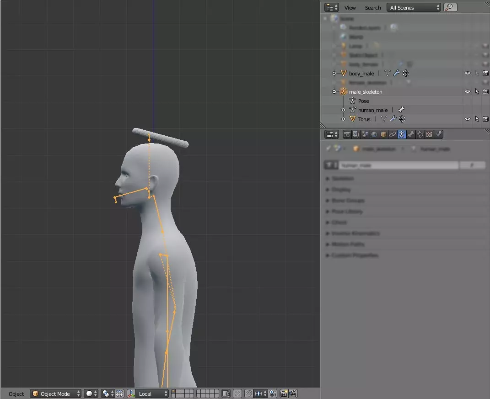490x399 pixels.
Task: Select the body_male object in outliner
Action: pos(361,74)
